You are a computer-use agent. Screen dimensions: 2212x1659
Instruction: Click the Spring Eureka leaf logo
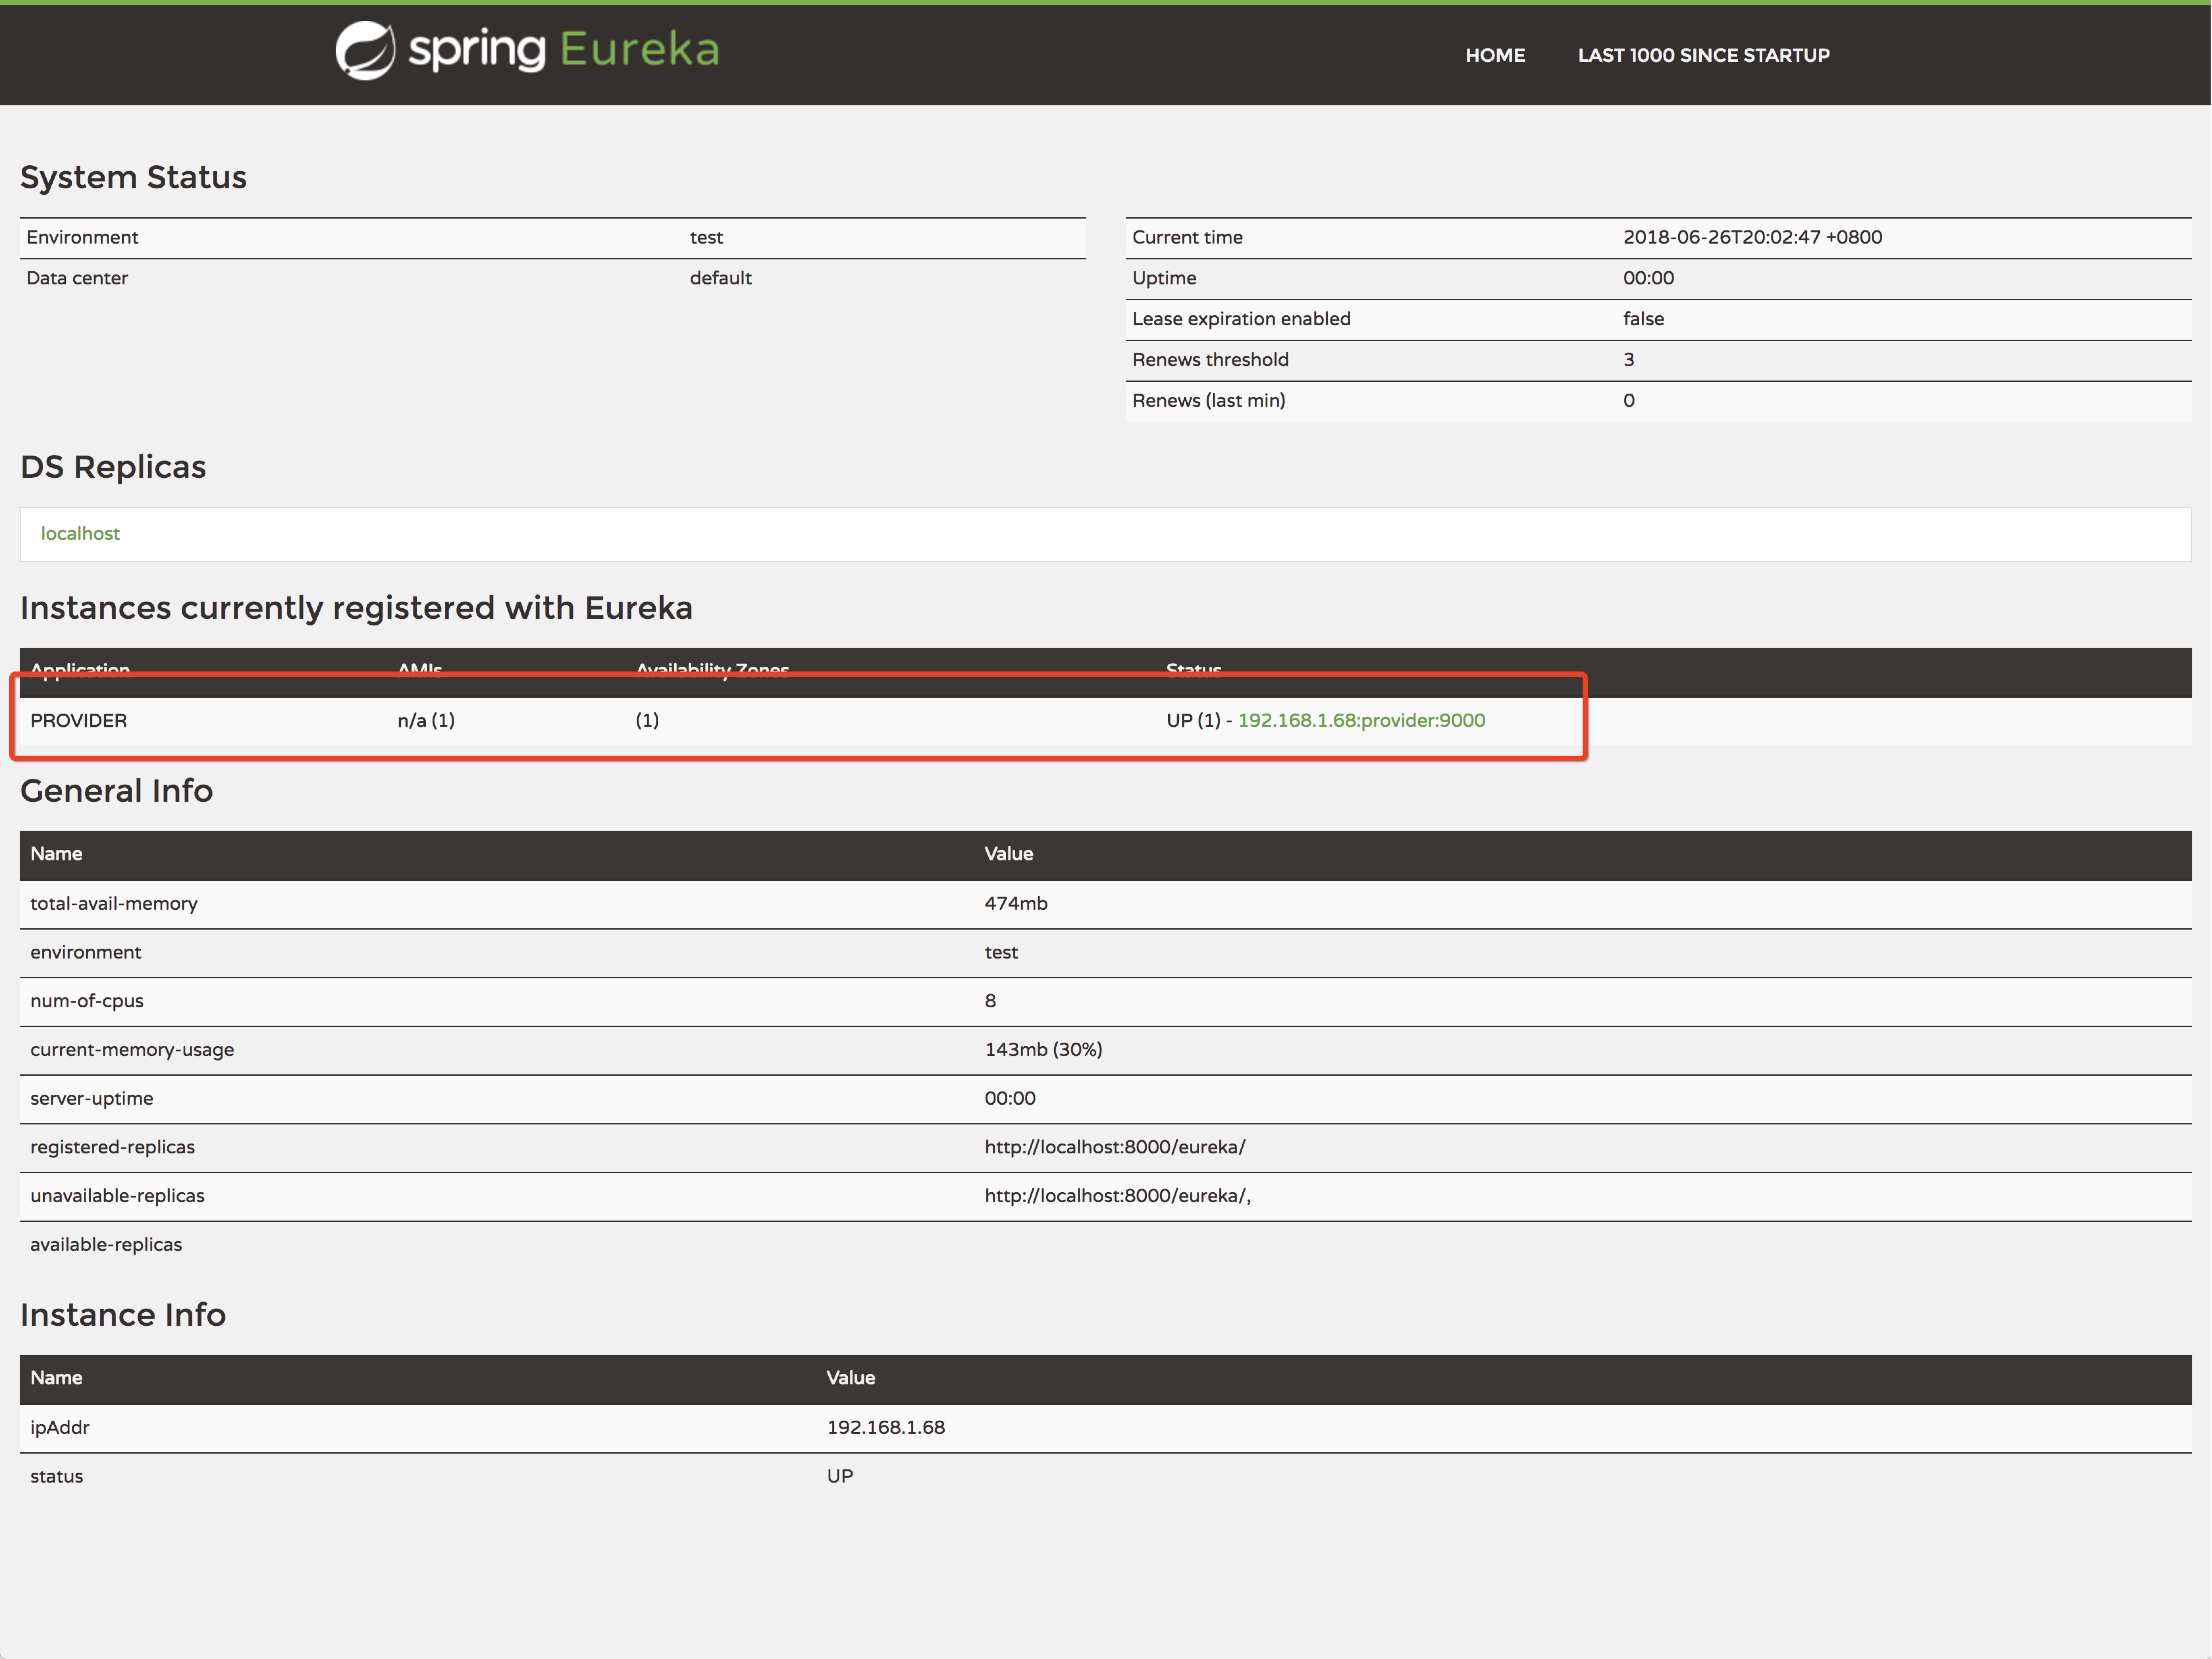(x=365, y=51)
